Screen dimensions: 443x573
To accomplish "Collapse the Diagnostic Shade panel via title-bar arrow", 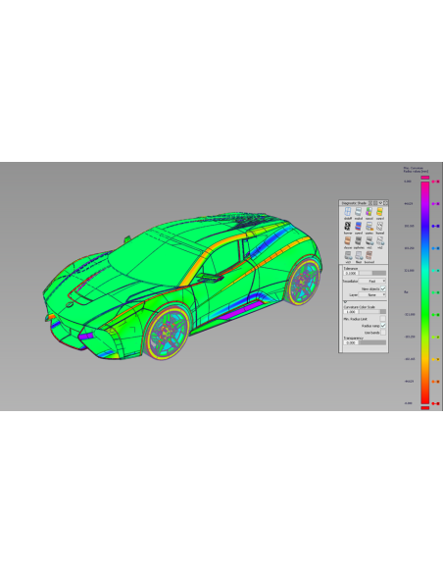I will coord(380,203).
